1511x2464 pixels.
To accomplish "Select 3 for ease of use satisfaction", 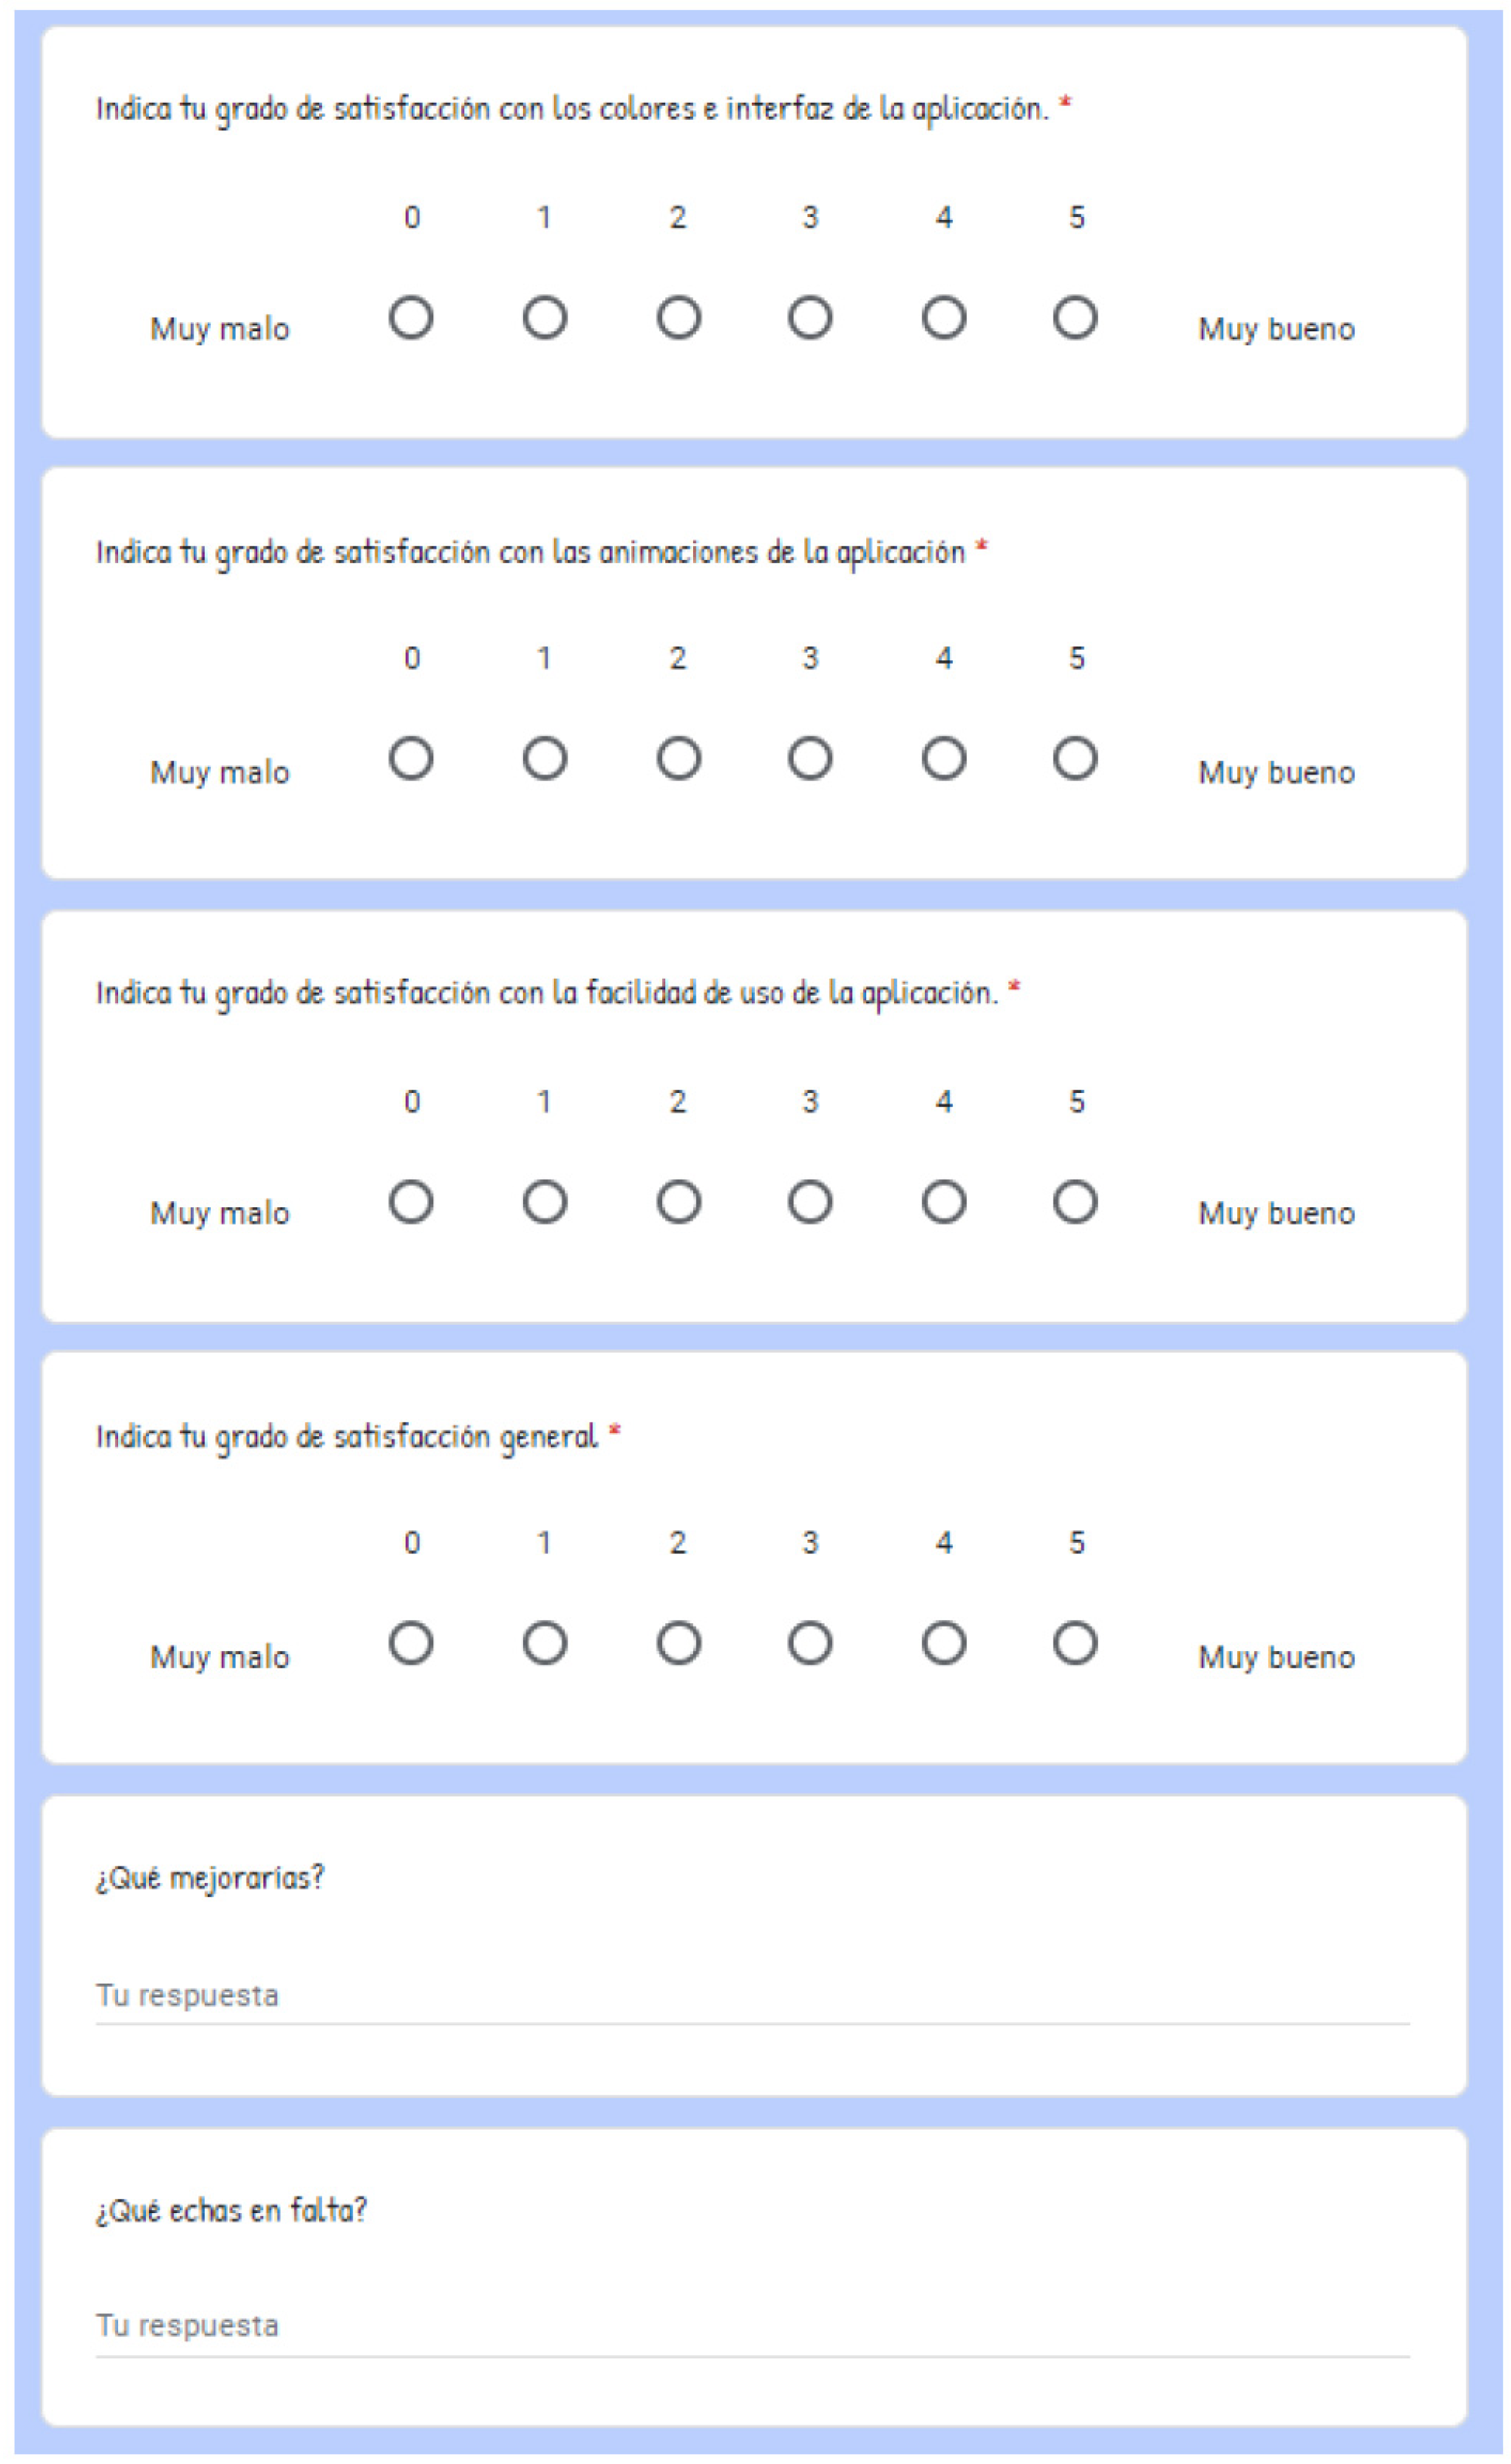I will pyautogui.click(x=810, y=1202).
